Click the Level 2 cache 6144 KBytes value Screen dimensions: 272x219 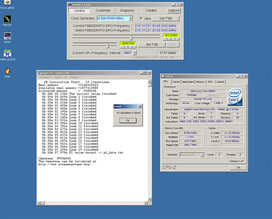[232, 141]
